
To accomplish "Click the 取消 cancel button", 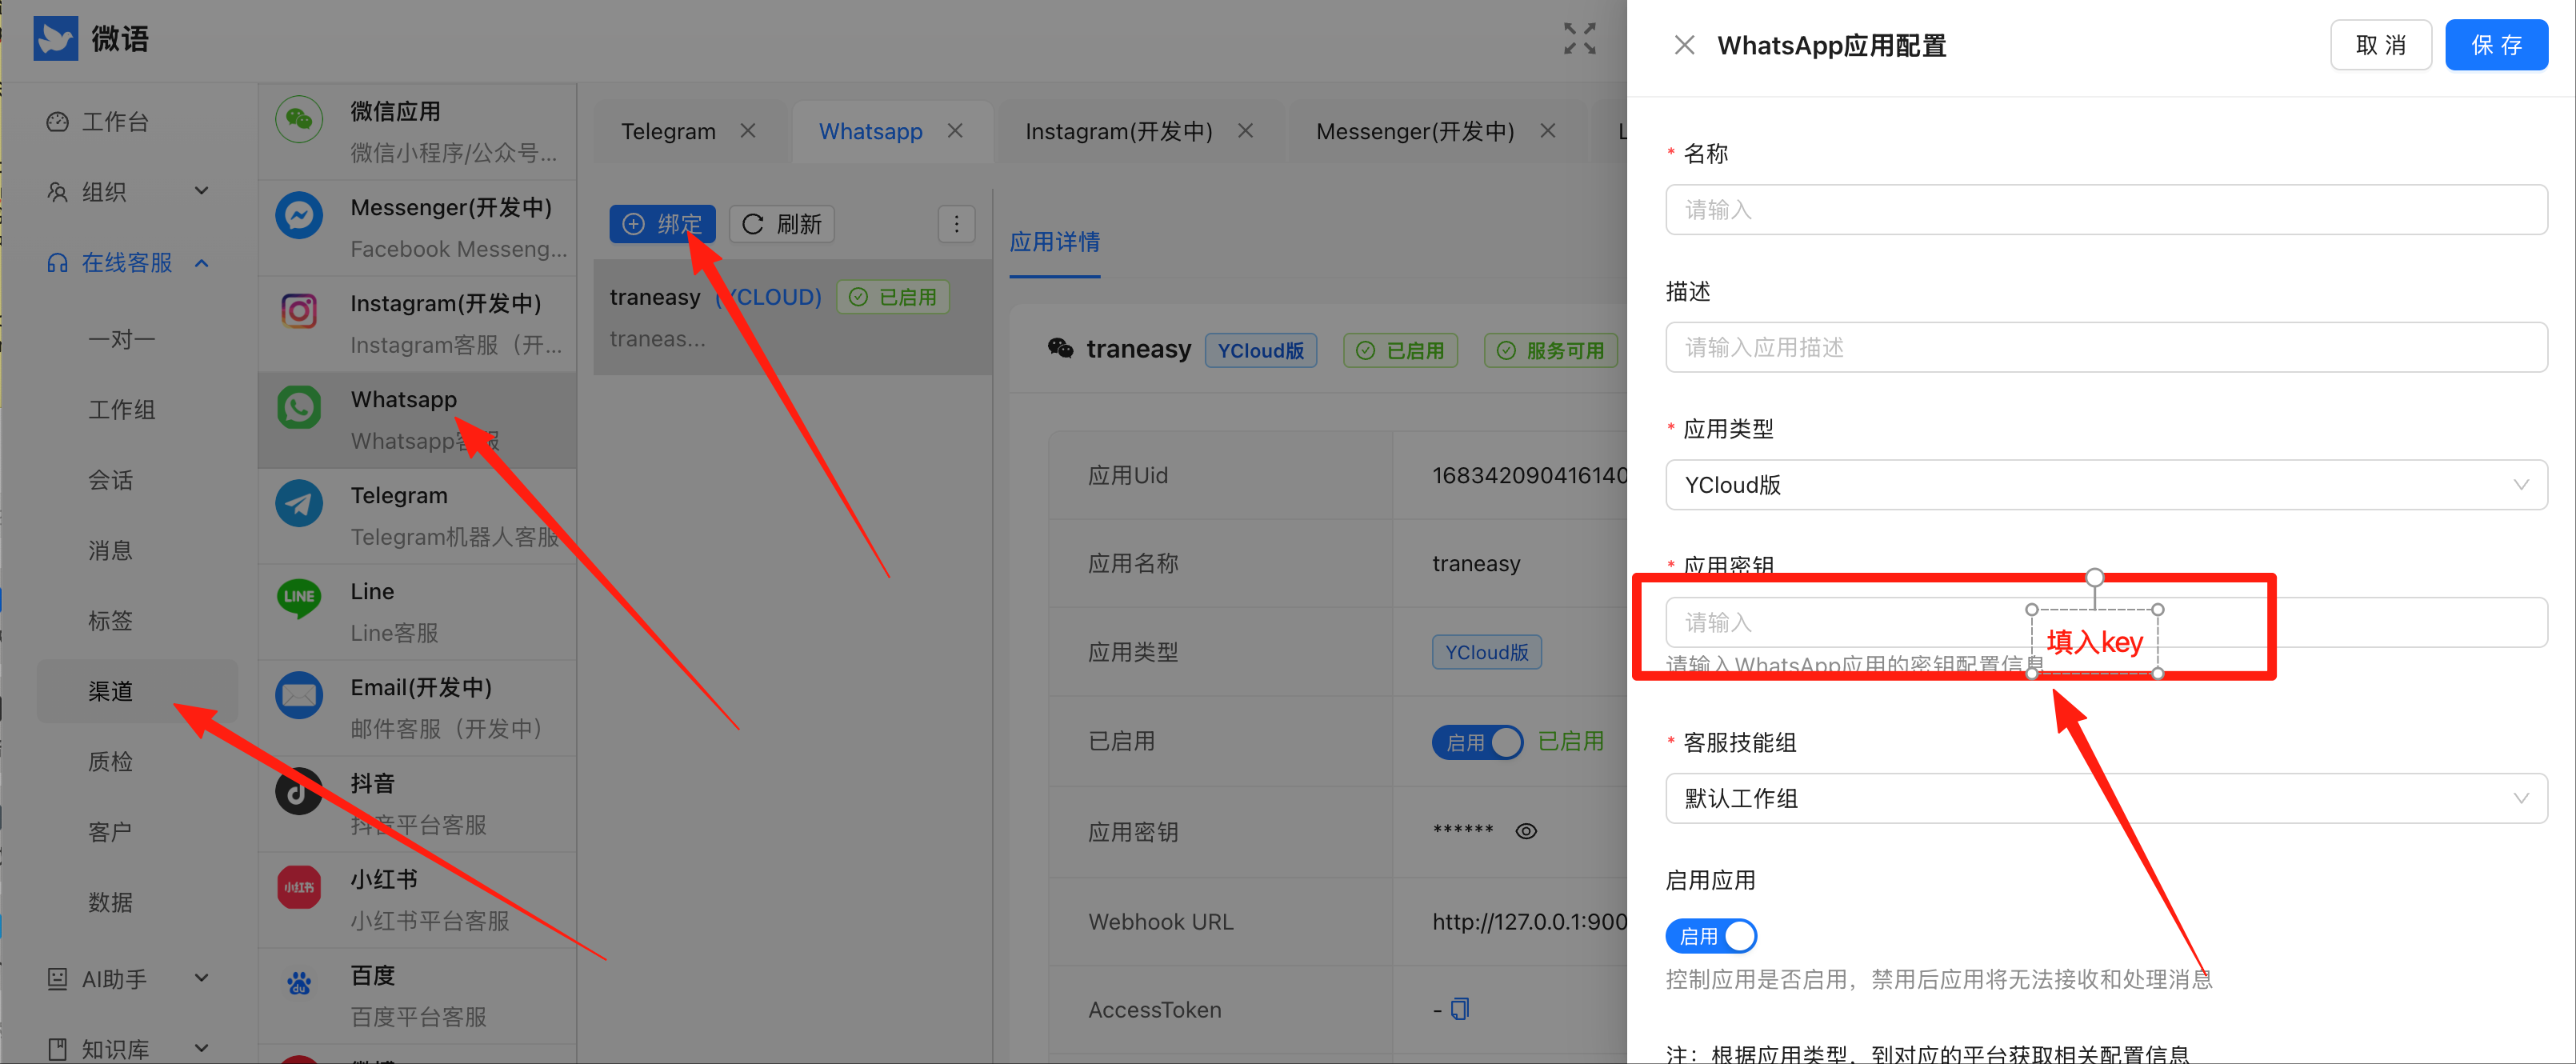I will coord(2380,45).
